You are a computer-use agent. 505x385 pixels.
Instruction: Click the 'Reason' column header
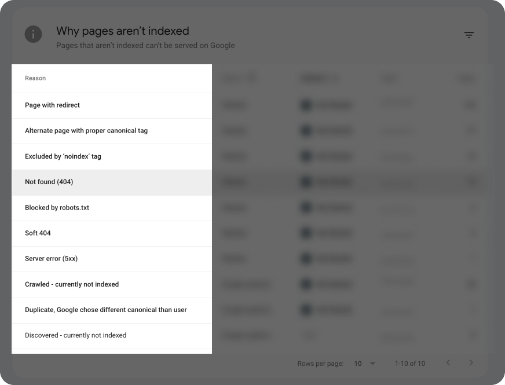(35, 78)
